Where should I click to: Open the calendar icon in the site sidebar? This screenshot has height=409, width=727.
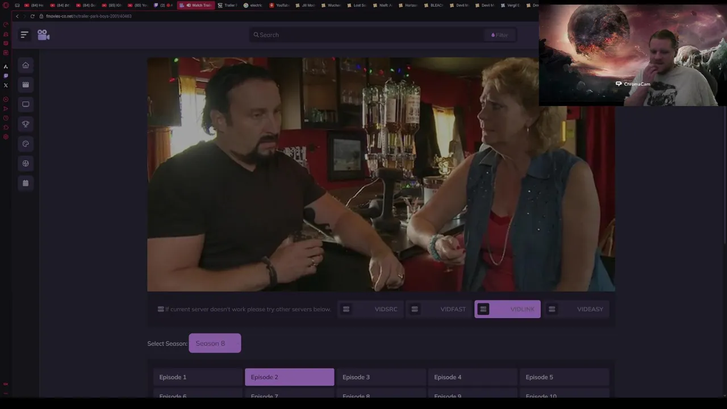(26, 183)
